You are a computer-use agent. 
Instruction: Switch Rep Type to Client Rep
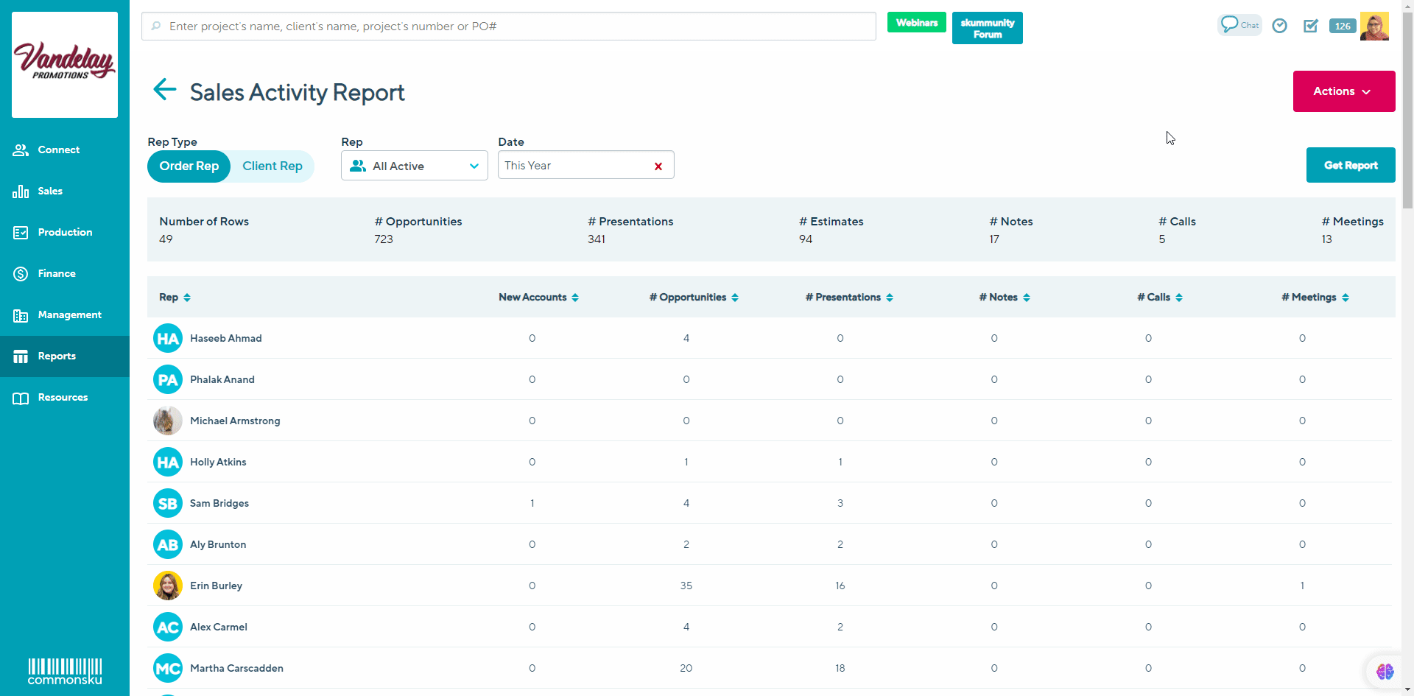[272, 166]
